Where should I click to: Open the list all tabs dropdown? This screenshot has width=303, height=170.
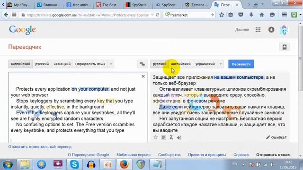pyautogui.click(x=262, y=4)
